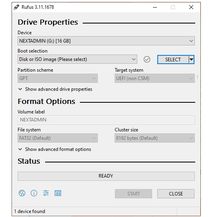Open the application settings sliders icon

(46, 193)
